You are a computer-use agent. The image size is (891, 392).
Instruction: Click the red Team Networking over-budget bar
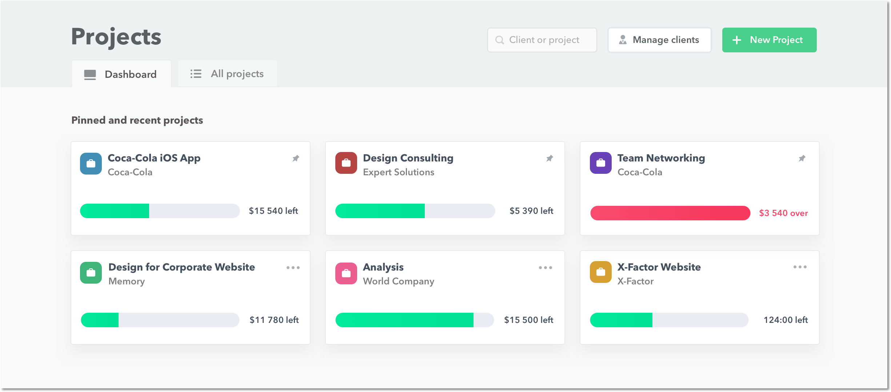pos(670,213)
